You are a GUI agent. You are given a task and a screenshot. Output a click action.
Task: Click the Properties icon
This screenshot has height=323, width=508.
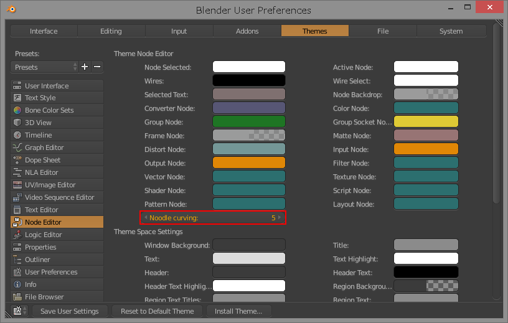pyautogui.click(x=17, y=247)
